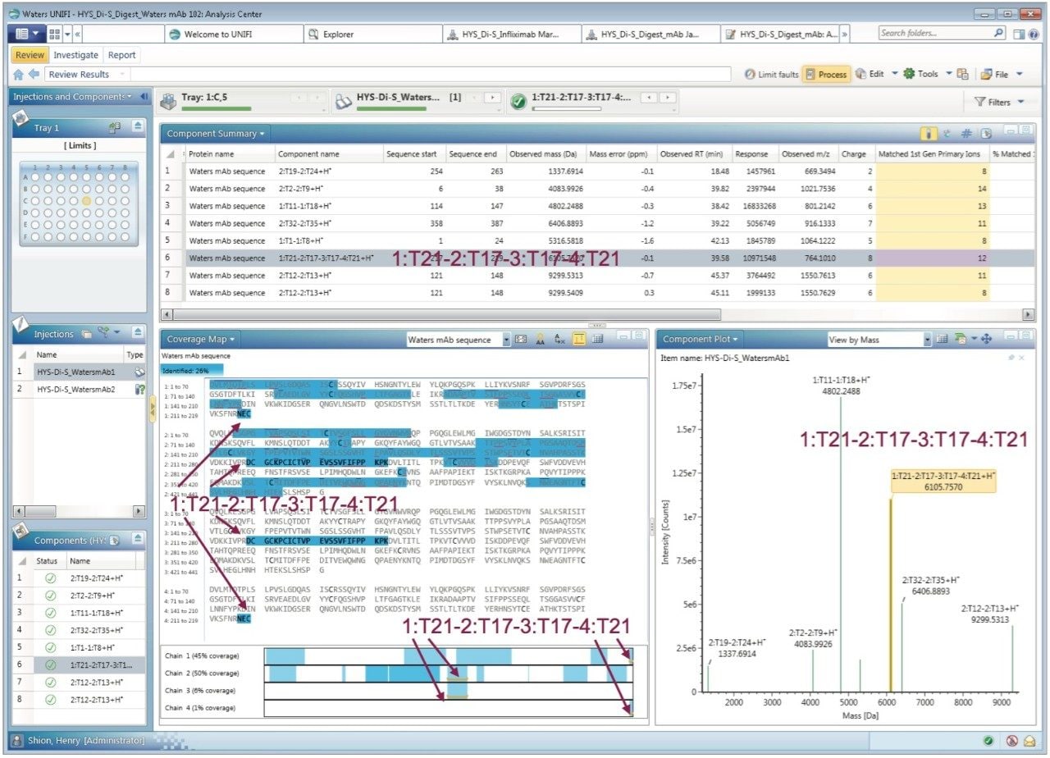Click the # icon in Component Summary header
The height and width of the screenshot is (758, 1050).
pyautogui.click(x=966, y=133)
